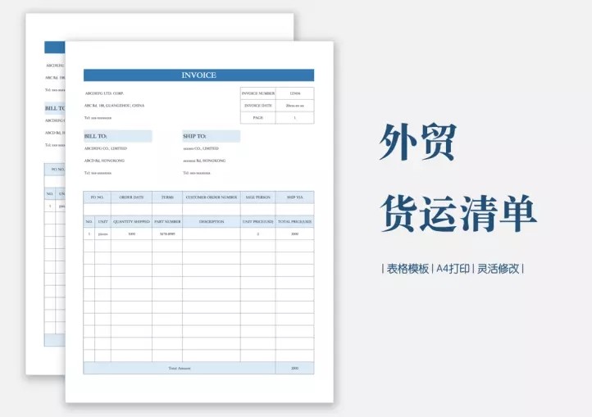Click the empty cell below 'SHIP VIA'
Screen dimensions: 592x417
point(295,210)
